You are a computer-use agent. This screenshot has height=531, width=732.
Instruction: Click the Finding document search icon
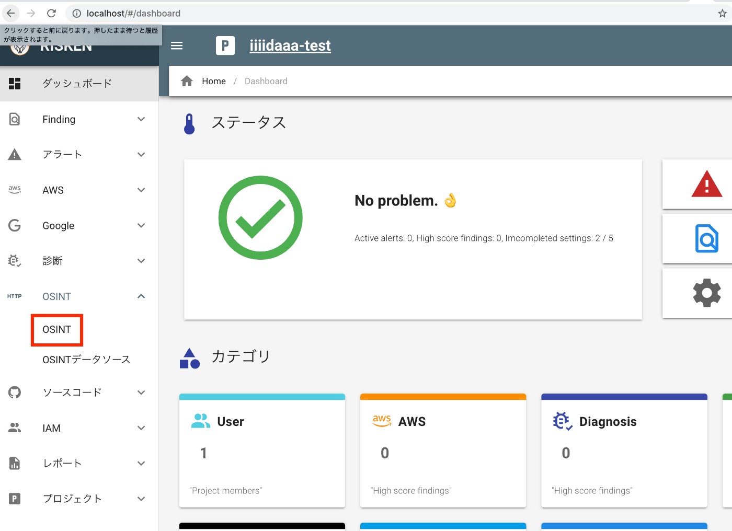15,119
